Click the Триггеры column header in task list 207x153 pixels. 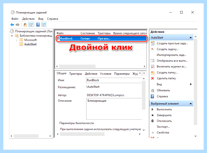point(104,33)
